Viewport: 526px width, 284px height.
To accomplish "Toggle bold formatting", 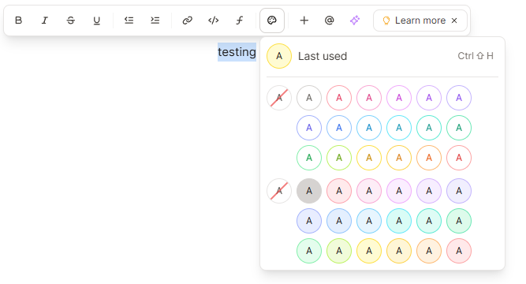I will [x=18, y=21].
